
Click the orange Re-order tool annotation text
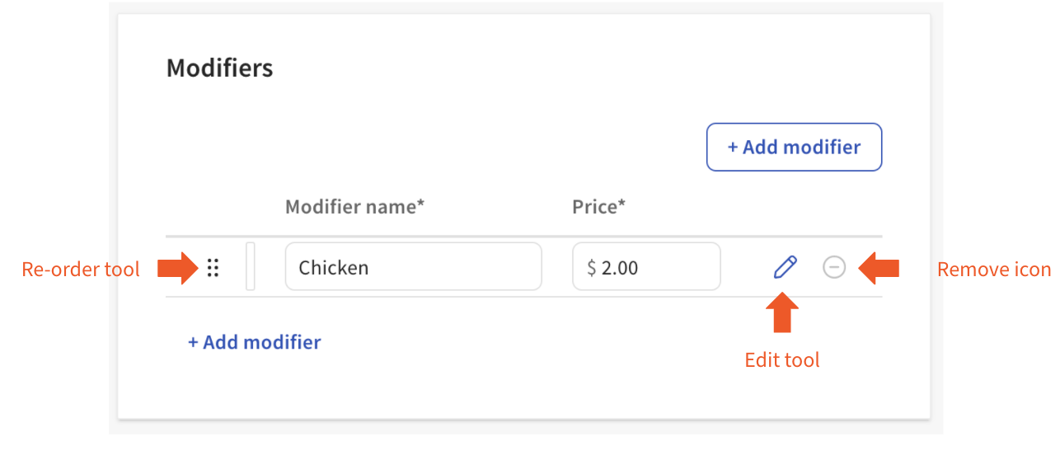click(81, 269)
